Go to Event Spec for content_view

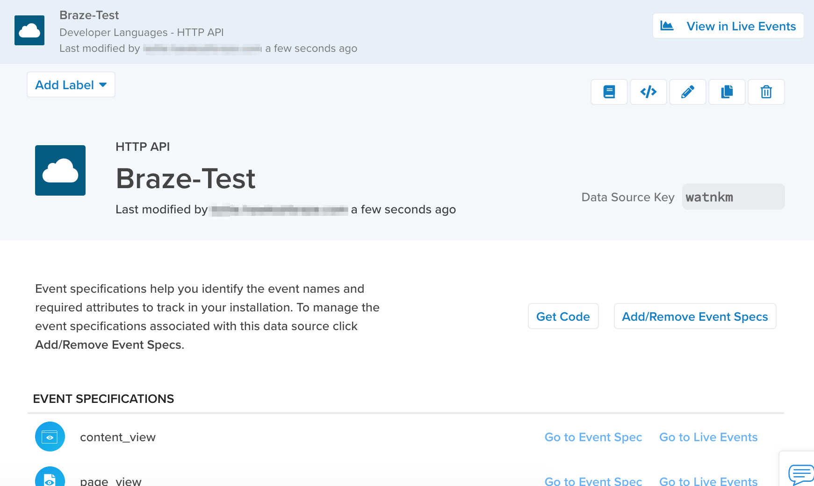pyautogui.click(x=593, y=437)
